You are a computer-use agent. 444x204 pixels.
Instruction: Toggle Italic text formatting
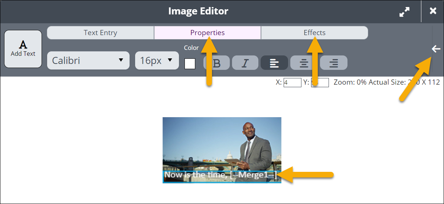point(245,63)
